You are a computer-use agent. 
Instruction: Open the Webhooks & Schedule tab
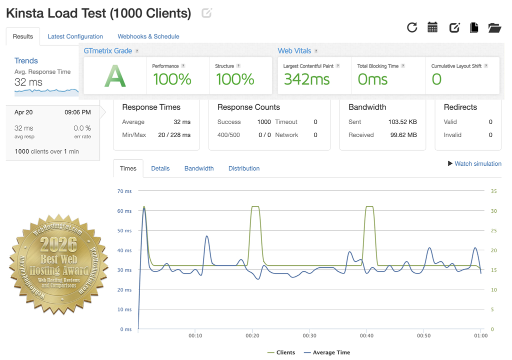[x=148, y=36]
